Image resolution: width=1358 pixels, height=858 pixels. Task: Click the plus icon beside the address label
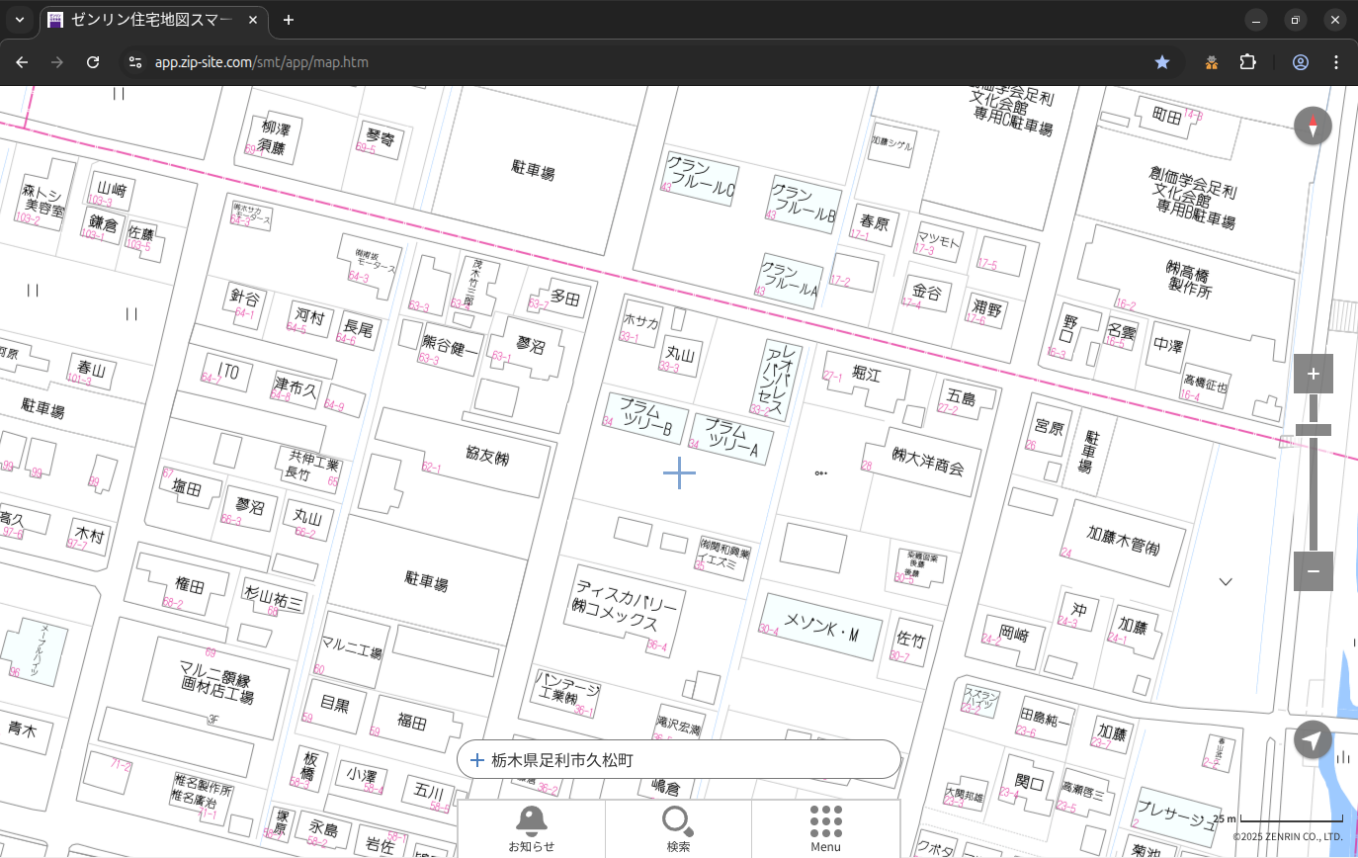[x=476, y=760]
